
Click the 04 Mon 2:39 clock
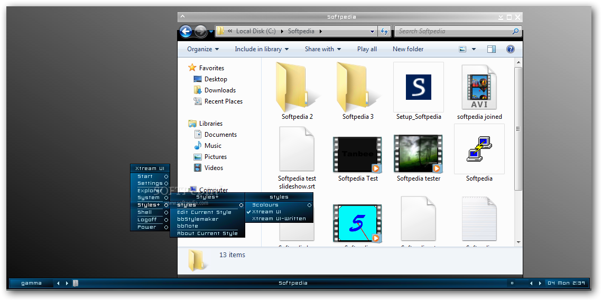coord(566,284)
